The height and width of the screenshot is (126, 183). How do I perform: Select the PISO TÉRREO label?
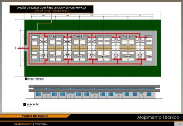click(x=36, y=79)
